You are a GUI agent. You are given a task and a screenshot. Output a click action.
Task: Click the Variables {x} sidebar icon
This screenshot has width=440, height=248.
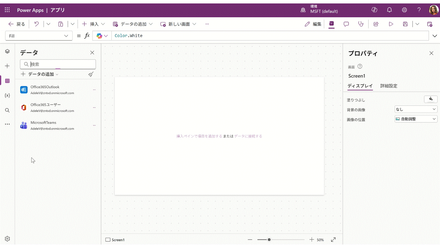[x=7, y=95]
